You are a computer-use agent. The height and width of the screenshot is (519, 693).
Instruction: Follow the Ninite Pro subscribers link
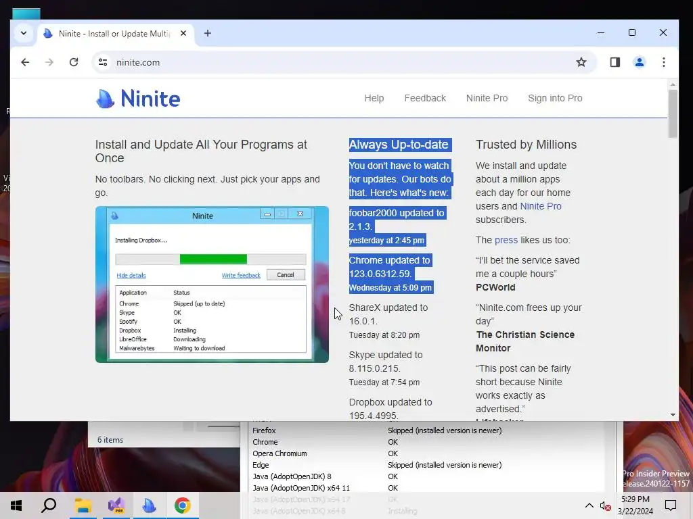[541, 206]
